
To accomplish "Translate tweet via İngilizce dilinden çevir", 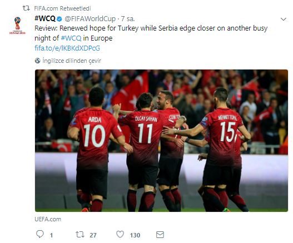I will click(72, 61).
